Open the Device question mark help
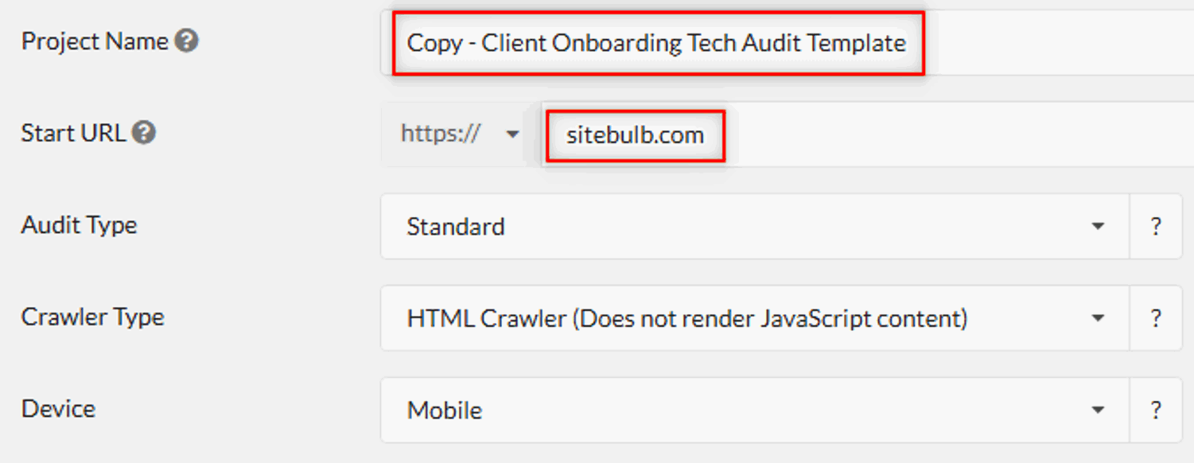Viewport: 1194px width, 463px height. coord(1156,410)
